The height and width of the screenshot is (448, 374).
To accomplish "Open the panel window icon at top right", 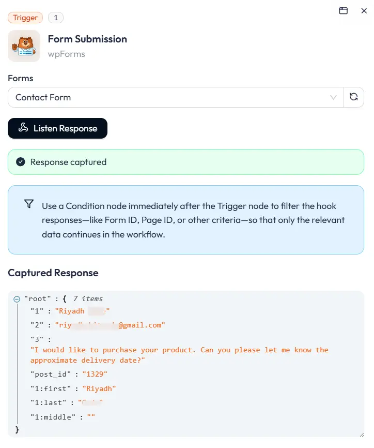I will pyautogui.click(x=343, y=10).
